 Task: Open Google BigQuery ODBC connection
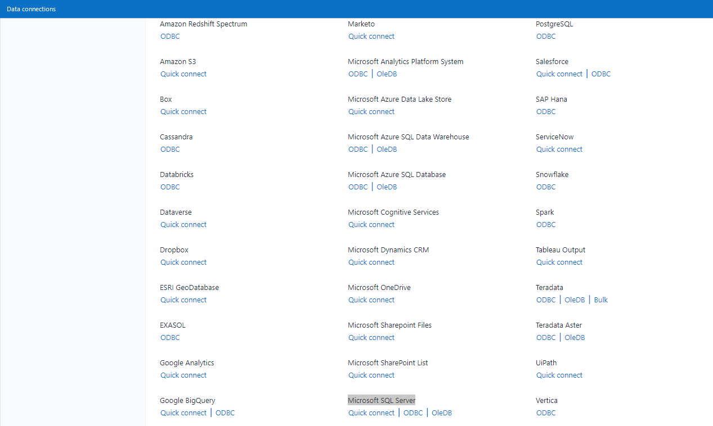pyautogui.click(x=225, y=413)
